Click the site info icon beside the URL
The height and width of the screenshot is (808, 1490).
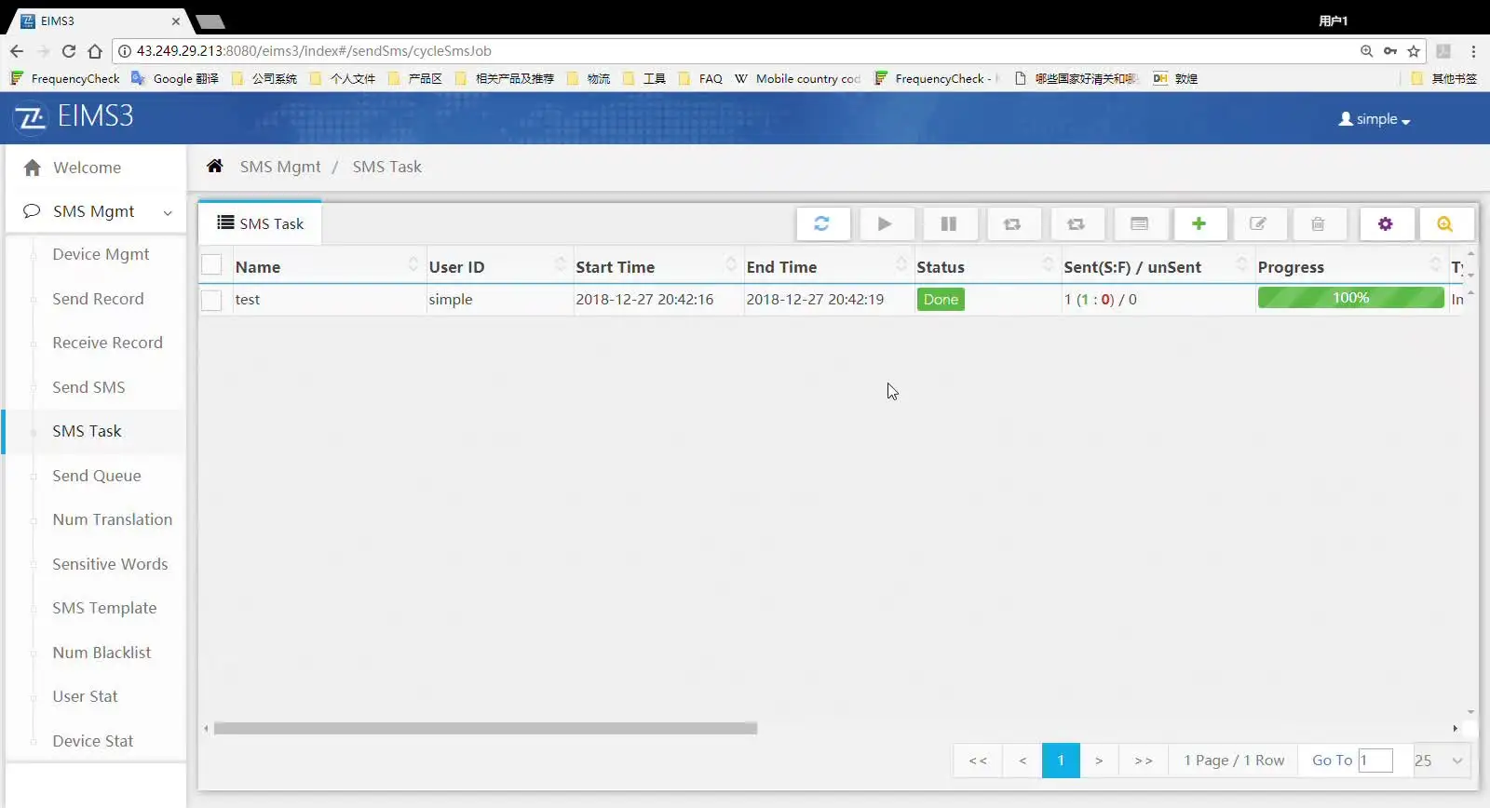125,51
